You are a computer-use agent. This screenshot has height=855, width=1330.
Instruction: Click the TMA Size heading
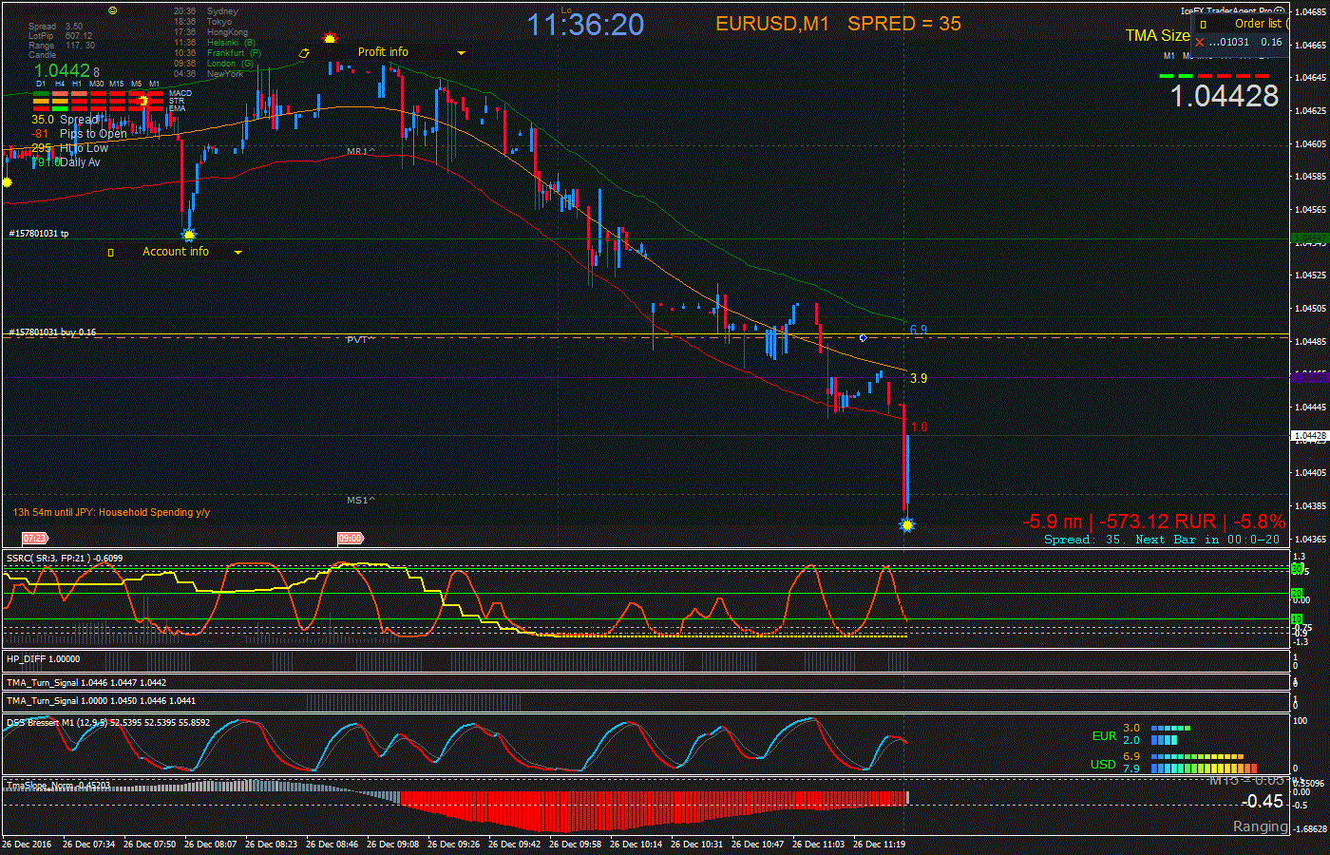point(1157,35)
